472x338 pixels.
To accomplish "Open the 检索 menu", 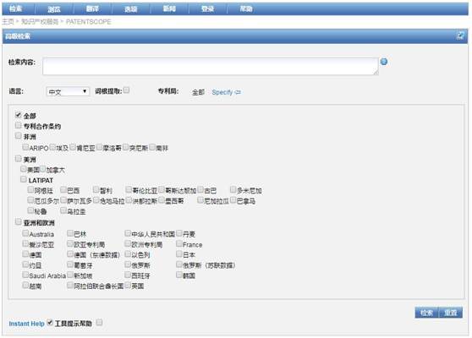I will (x=16, y=8).
